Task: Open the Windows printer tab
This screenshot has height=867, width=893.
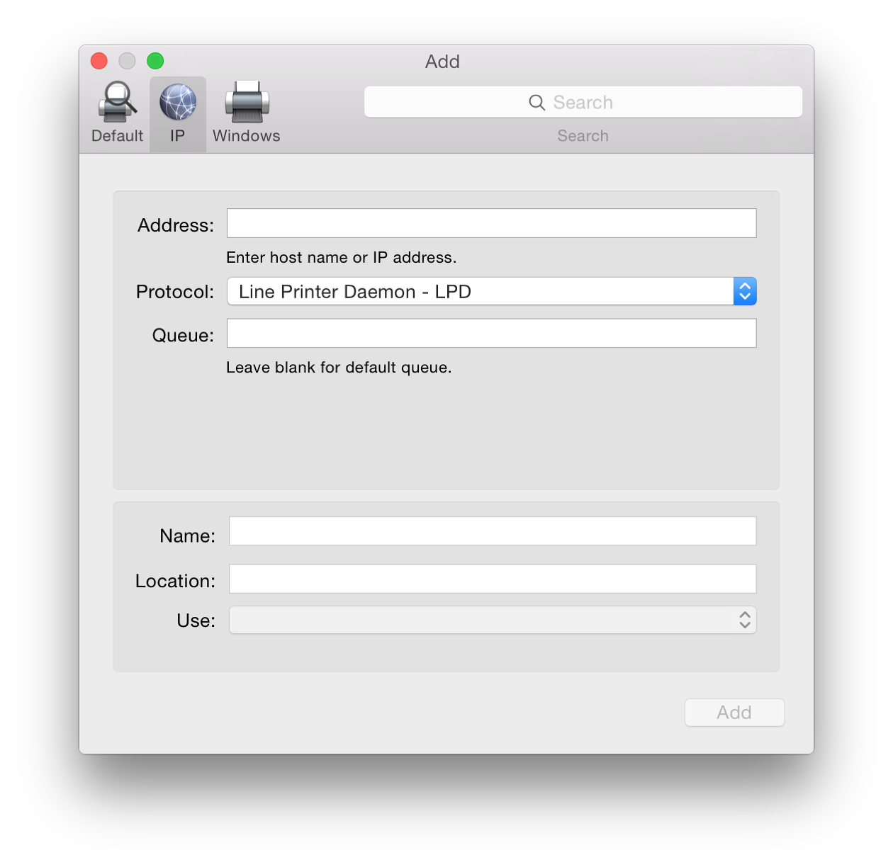Action: click(x=247, y=113)
